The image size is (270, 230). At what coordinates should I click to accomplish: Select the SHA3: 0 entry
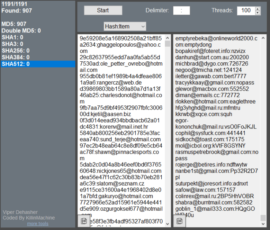click(x=38, y=44)
